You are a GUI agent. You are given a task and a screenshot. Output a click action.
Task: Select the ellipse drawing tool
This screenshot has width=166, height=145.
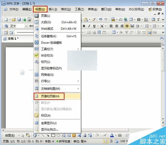tap(58, 135)
